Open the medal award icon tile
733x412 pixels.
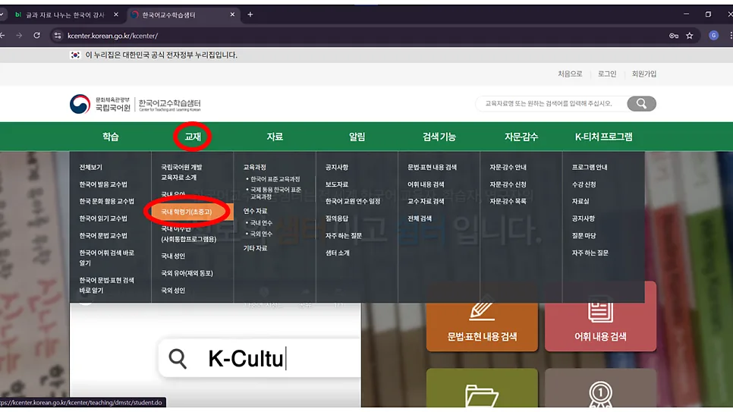point(600,388)
